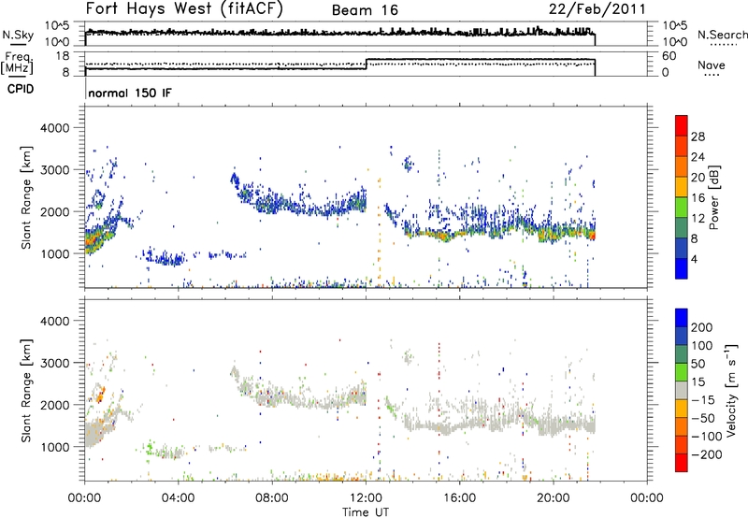748x518 pixels.
Task: Select the "16" label on Power color bar
Action: 698,198
